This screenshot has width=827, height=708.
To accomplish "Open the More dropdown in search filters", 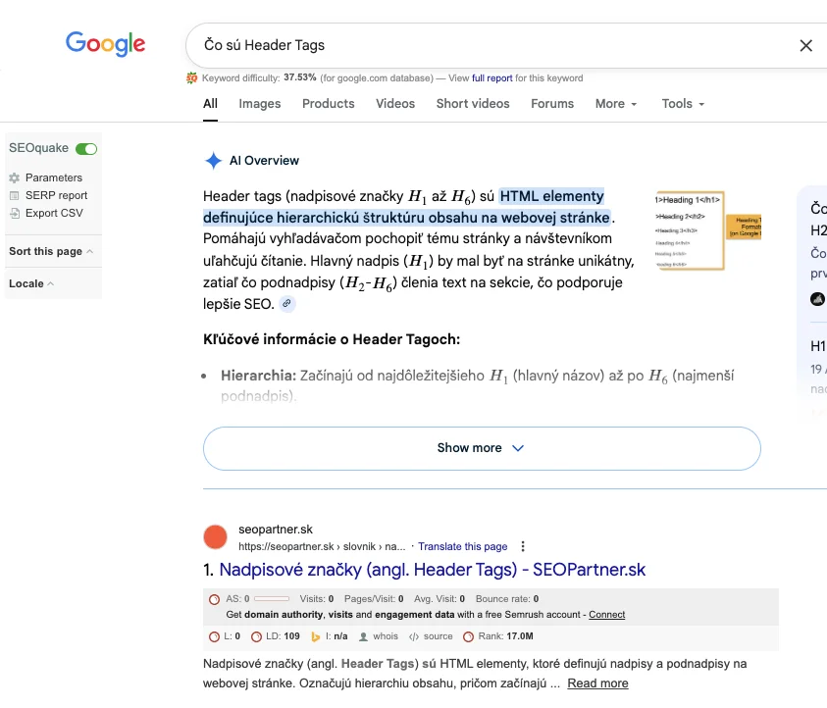I will click(615, 104).
